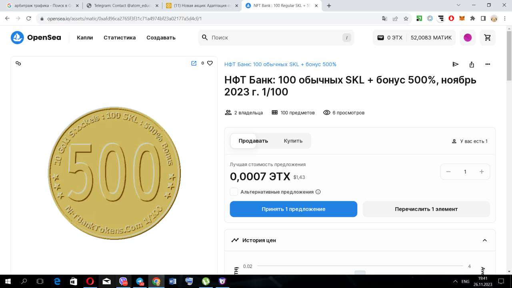Click Перечислить 1 элемент button
Image resolution: width=512 pixels, height=288 pixels.
point(426,209)
